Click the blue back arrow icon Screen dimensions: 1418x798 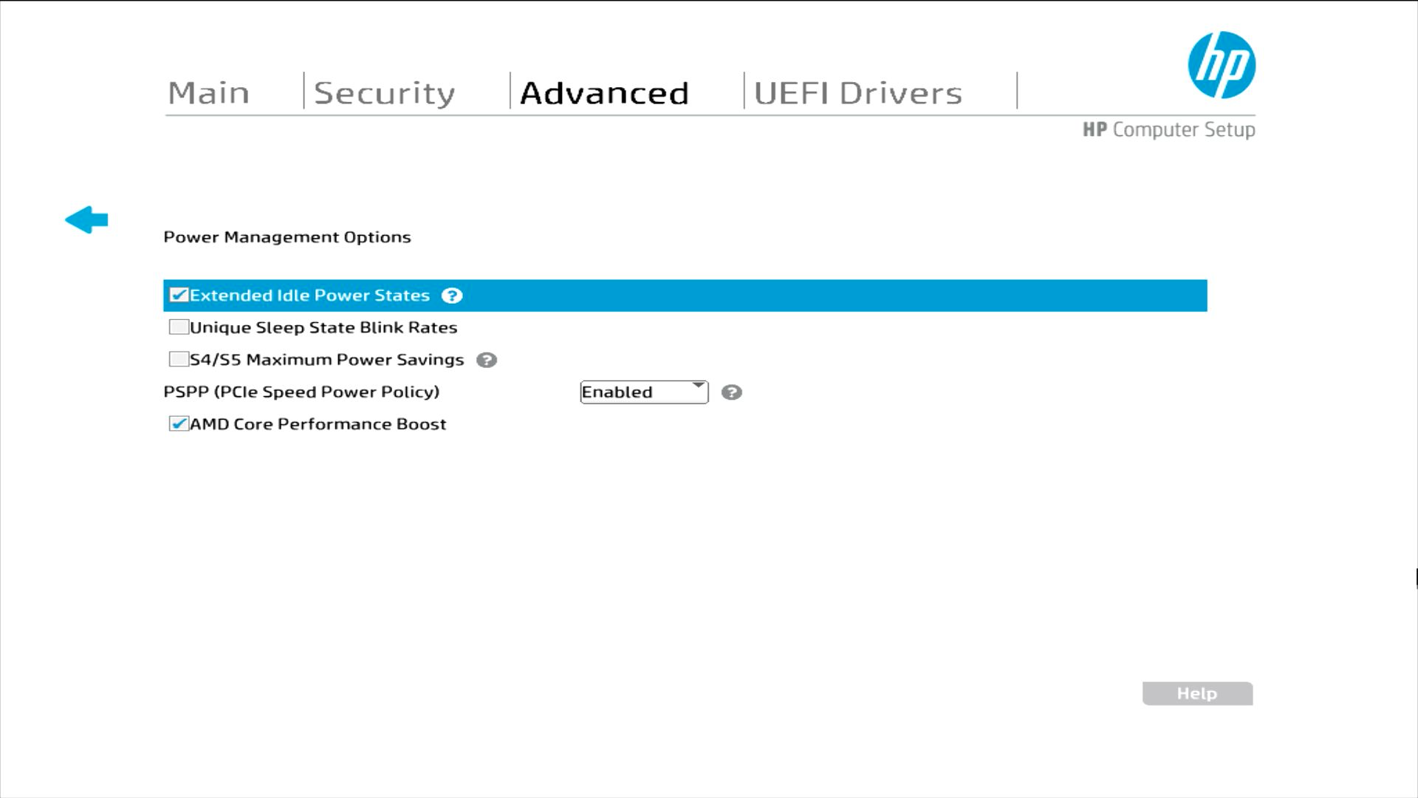pyautogui.click(x=86, y=219)
